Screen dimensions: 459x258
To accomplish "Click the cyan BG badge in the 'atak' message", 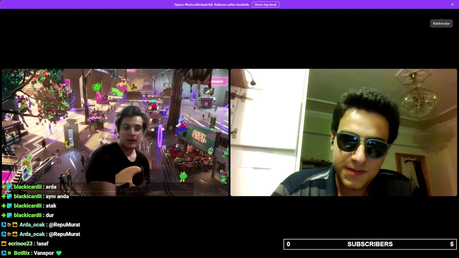I will pos(9,206).
